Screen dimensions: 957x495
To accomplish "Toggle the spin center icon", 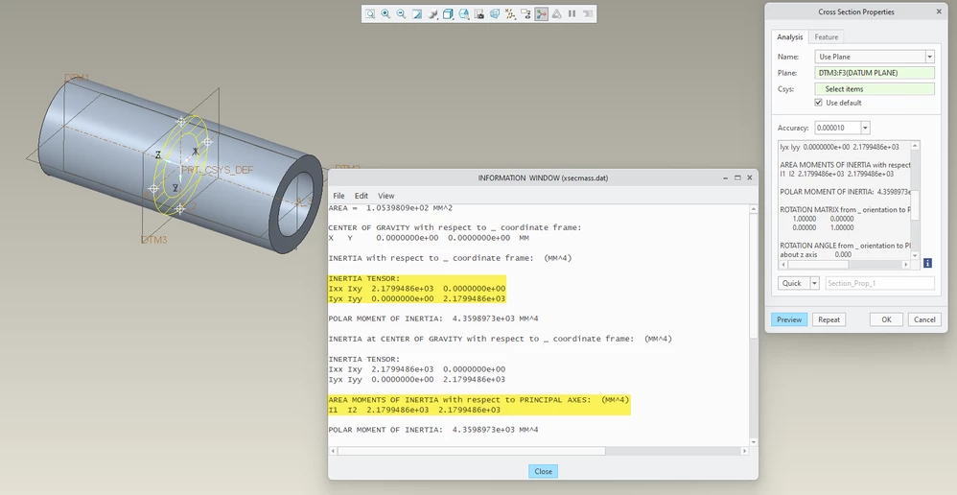I will pyautogui.click(x=542, y=13).
